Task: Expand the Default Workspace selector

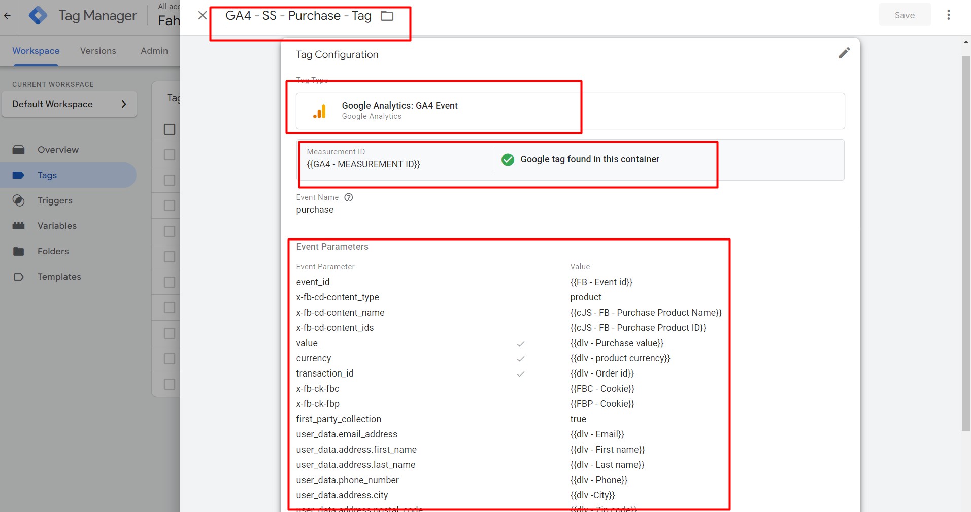Action: [69, 104]
